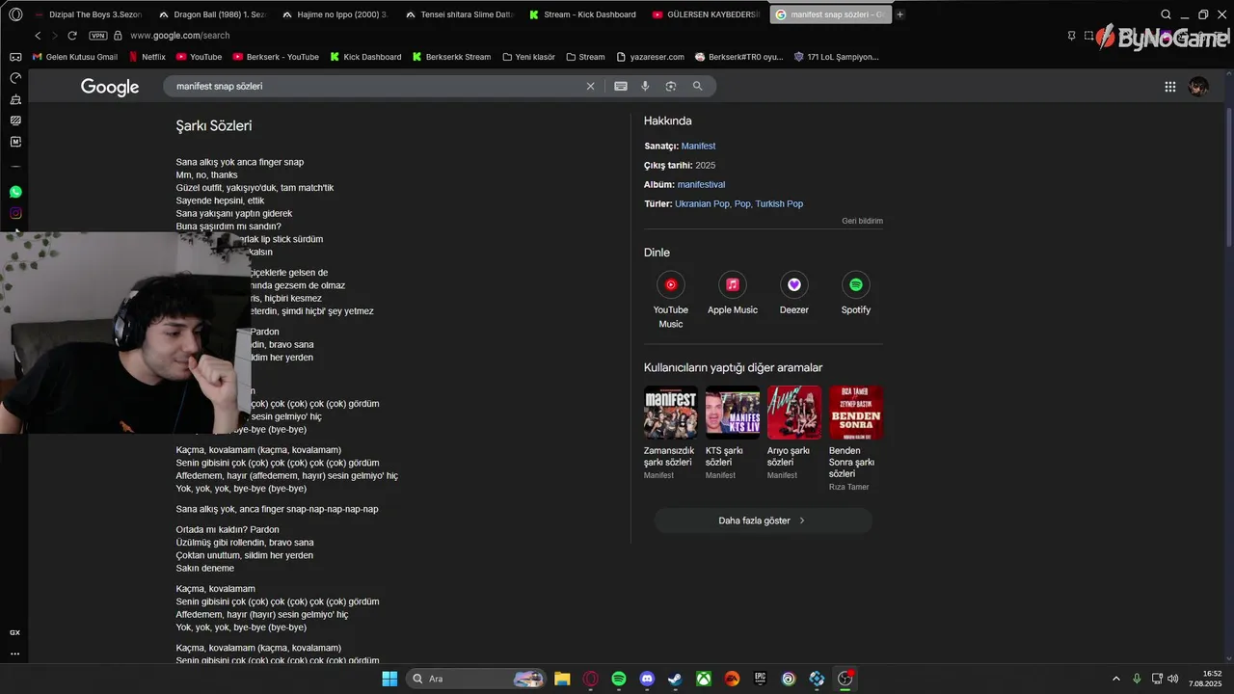Switch to Hajime no Ippo tab
Screen dimensions: 1234x694
click(335, 14)
